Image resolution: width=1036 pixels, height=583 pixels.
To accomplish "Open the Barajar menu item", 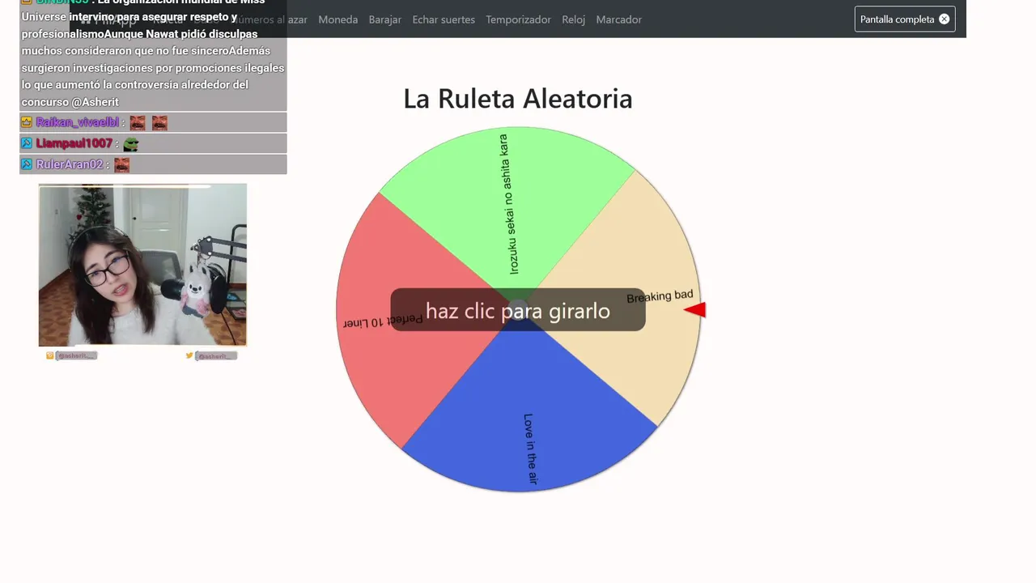I will [384, 19].
